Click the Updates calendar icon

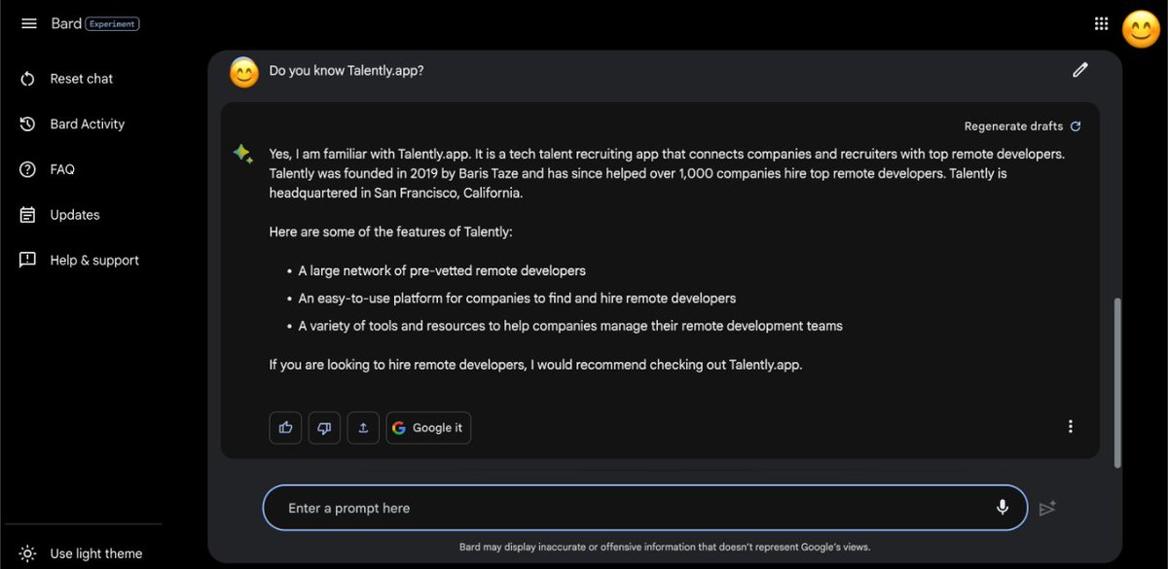pyautogui.click(x=28, y=215)
